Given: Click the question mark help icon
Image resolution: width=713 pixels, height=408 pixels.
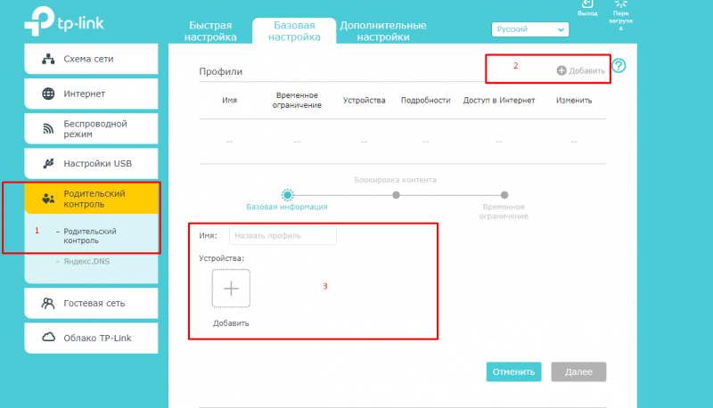Looking at the screenshot, I should (619, 66).
